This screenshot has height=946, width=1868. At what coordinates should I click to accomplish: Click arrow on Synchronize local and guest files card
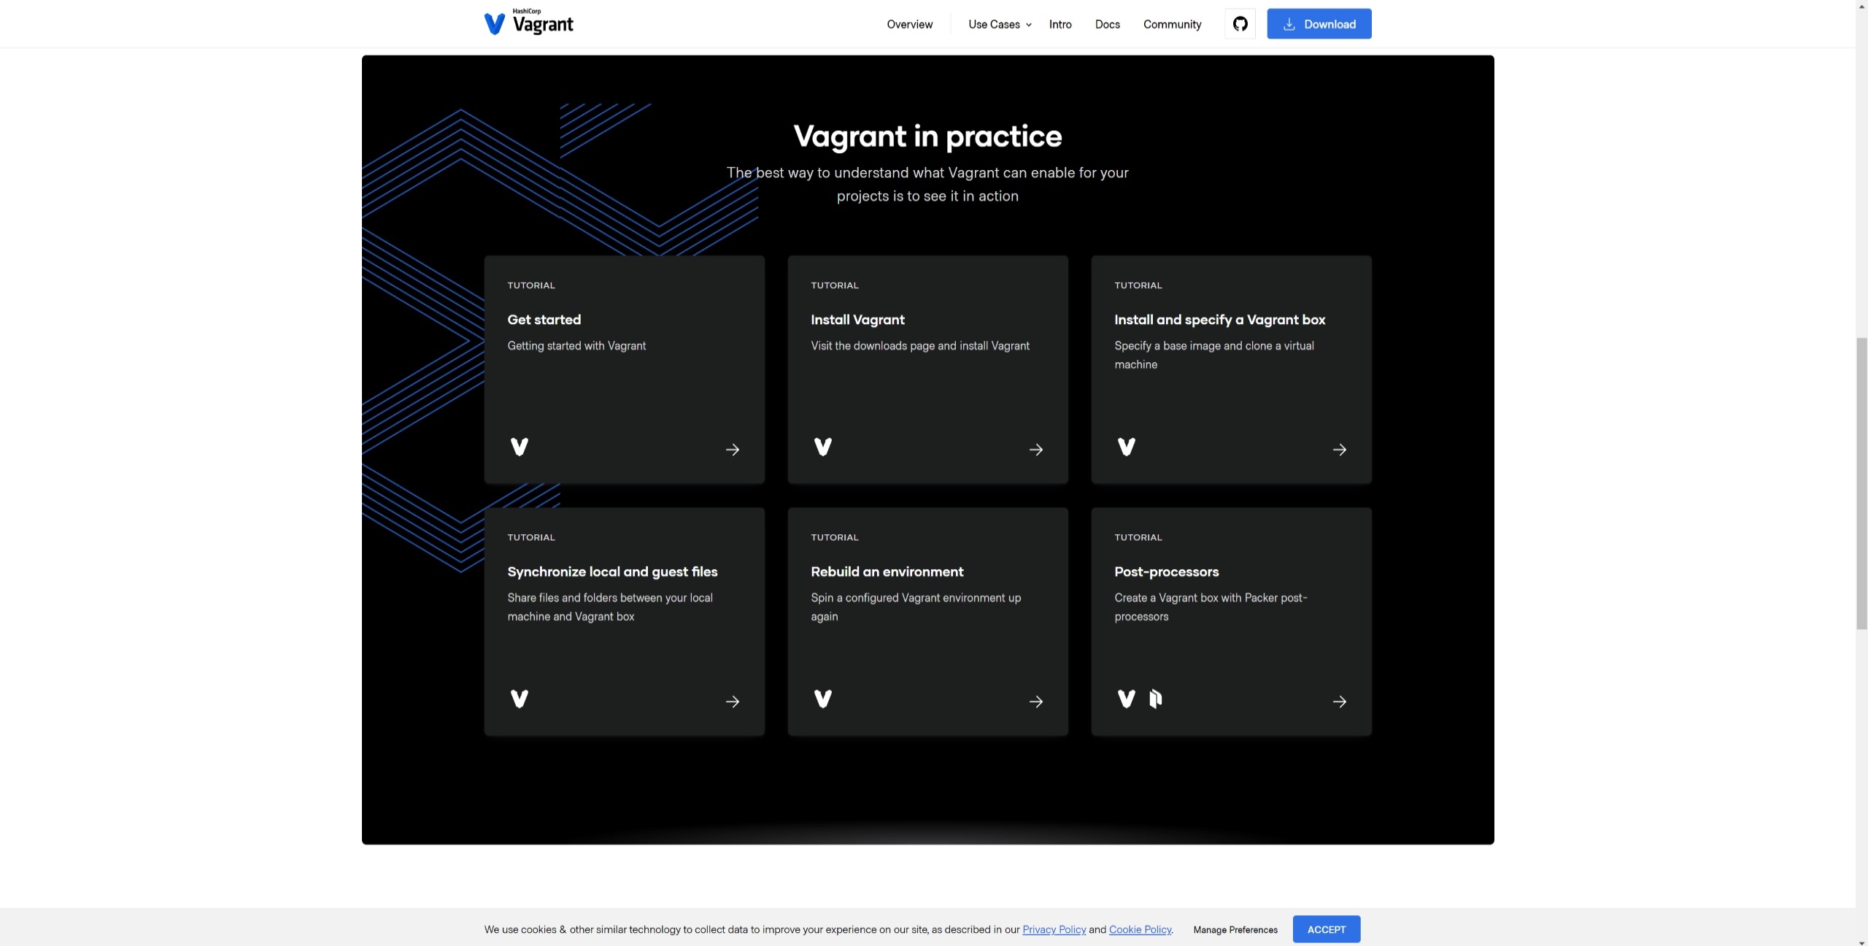pyautogui.click(x=733, y=701)
